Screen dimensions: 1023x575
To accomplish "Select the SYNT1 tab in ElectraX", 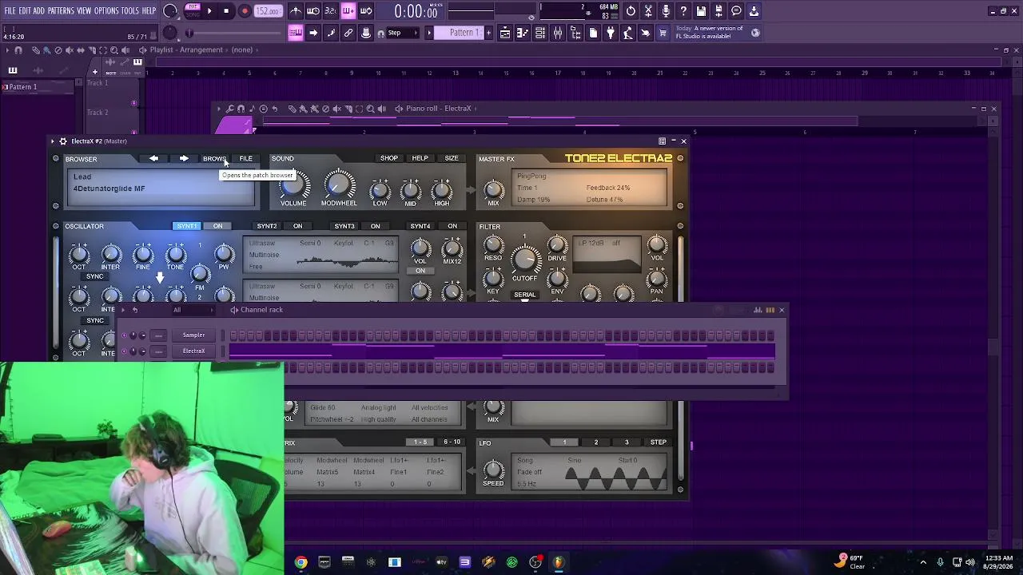I will pos(186,226).
